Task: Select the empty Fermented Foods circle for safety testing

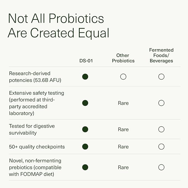Action: pyautogui.click(x=161, y=103)
